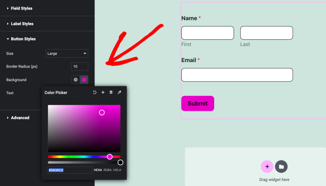
Task: Click the Last sub-label text
Action: (x=245, y=44)
